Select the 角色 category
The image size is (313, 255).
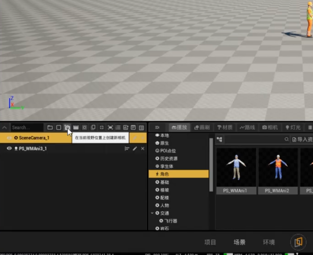[x=179, y=174]
